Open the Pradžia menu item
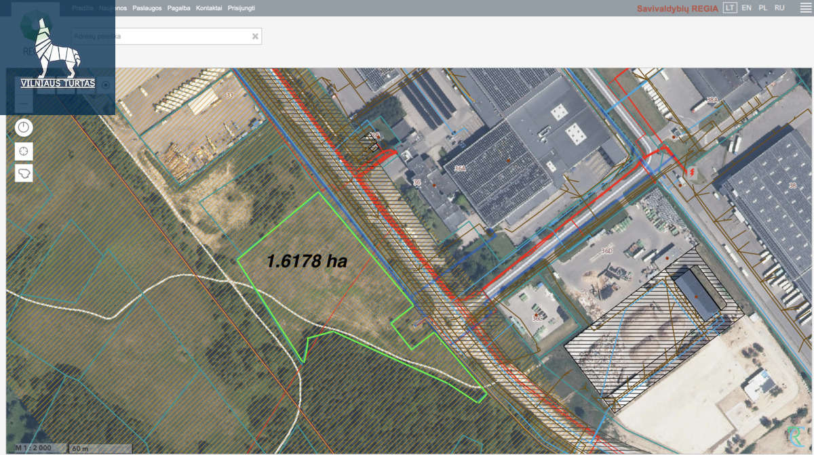Image resolution: width=814 pixels, height=455 pixels. (x=82, y=8)
